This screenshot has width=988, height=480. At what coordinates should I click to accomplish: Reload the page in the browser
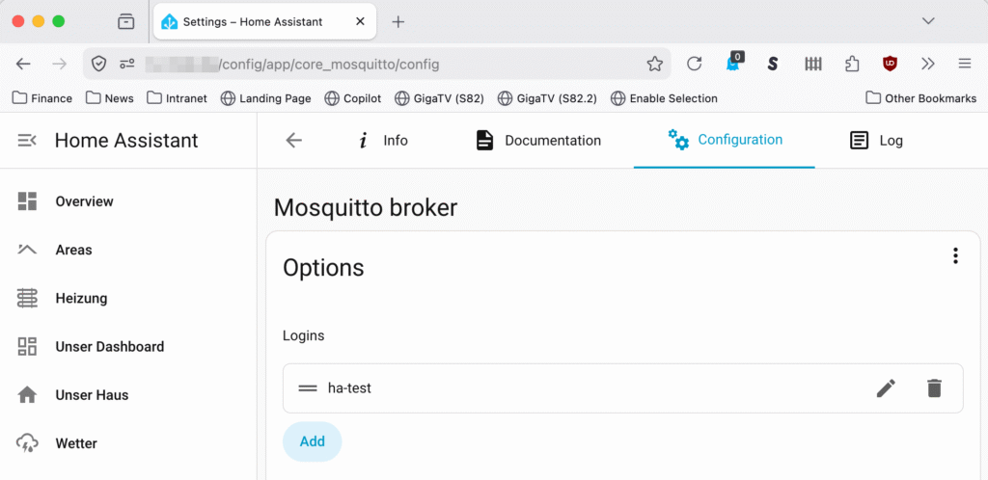pos(694,64)
